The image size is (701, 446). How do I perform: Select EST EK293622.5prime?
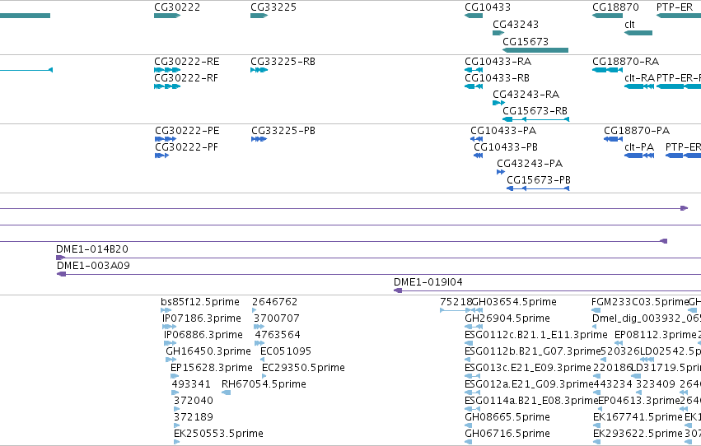click(597, 442)
